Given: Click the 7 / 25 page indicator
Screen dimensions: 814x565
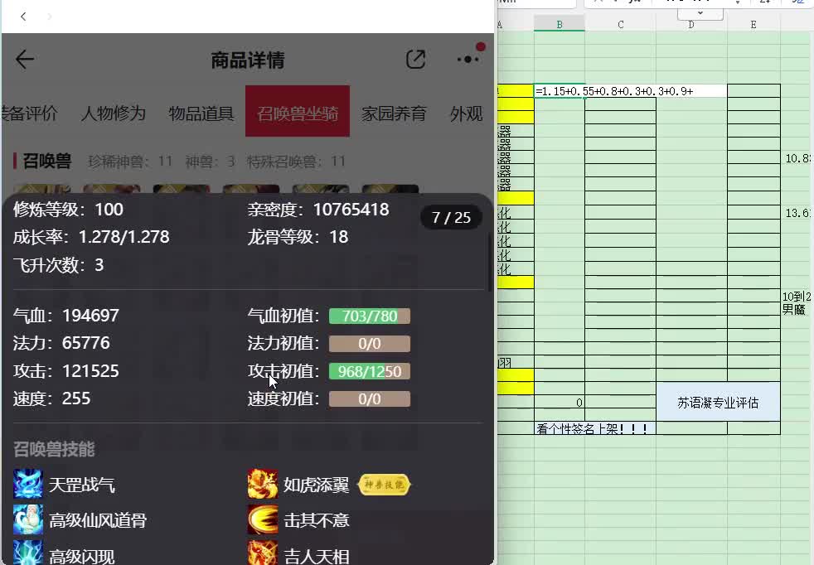Looking at the screenshot, I should point(451,217).
